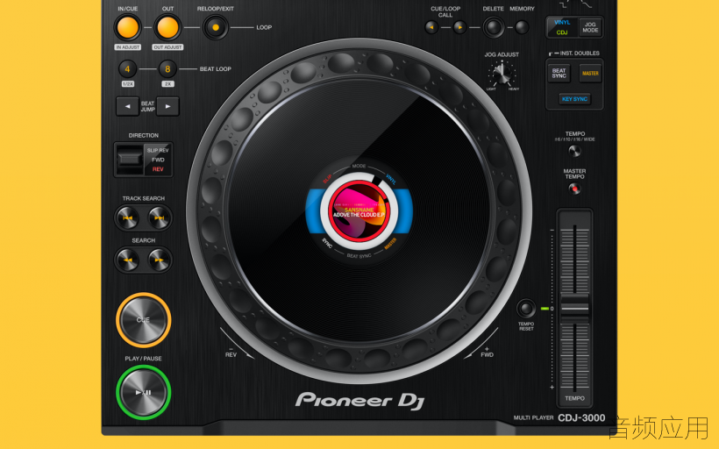Viewport: 719px width, 449px height.
Task: Skip to next track with track search
Action: (x=159, y=217)
